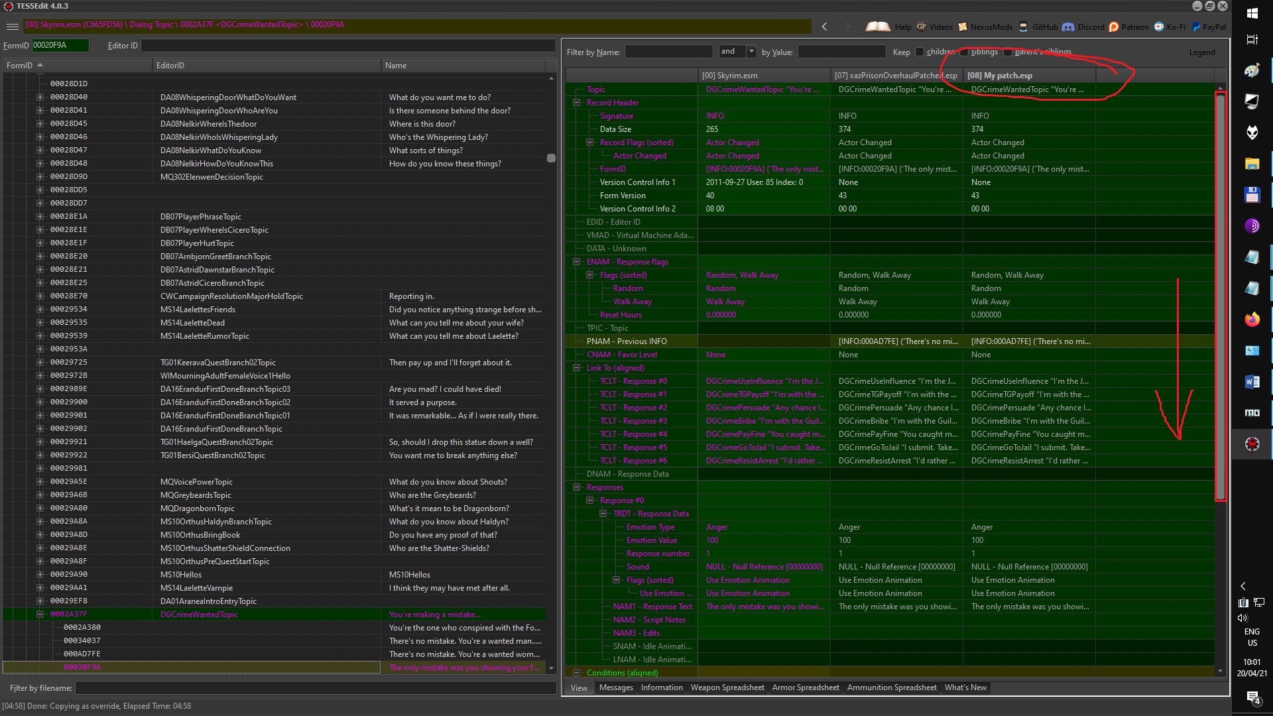Open Tor Browser from taskbar
Image resolution: width=1273 pixels, height=716 pixels.
(x=1252, y=226)
